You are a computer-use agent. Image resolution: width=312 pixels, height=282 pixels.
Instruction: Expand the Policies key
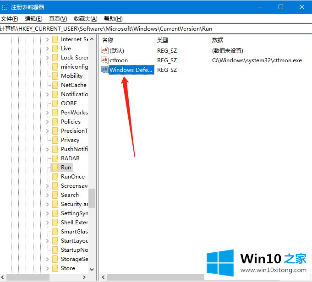coord(47,122)
